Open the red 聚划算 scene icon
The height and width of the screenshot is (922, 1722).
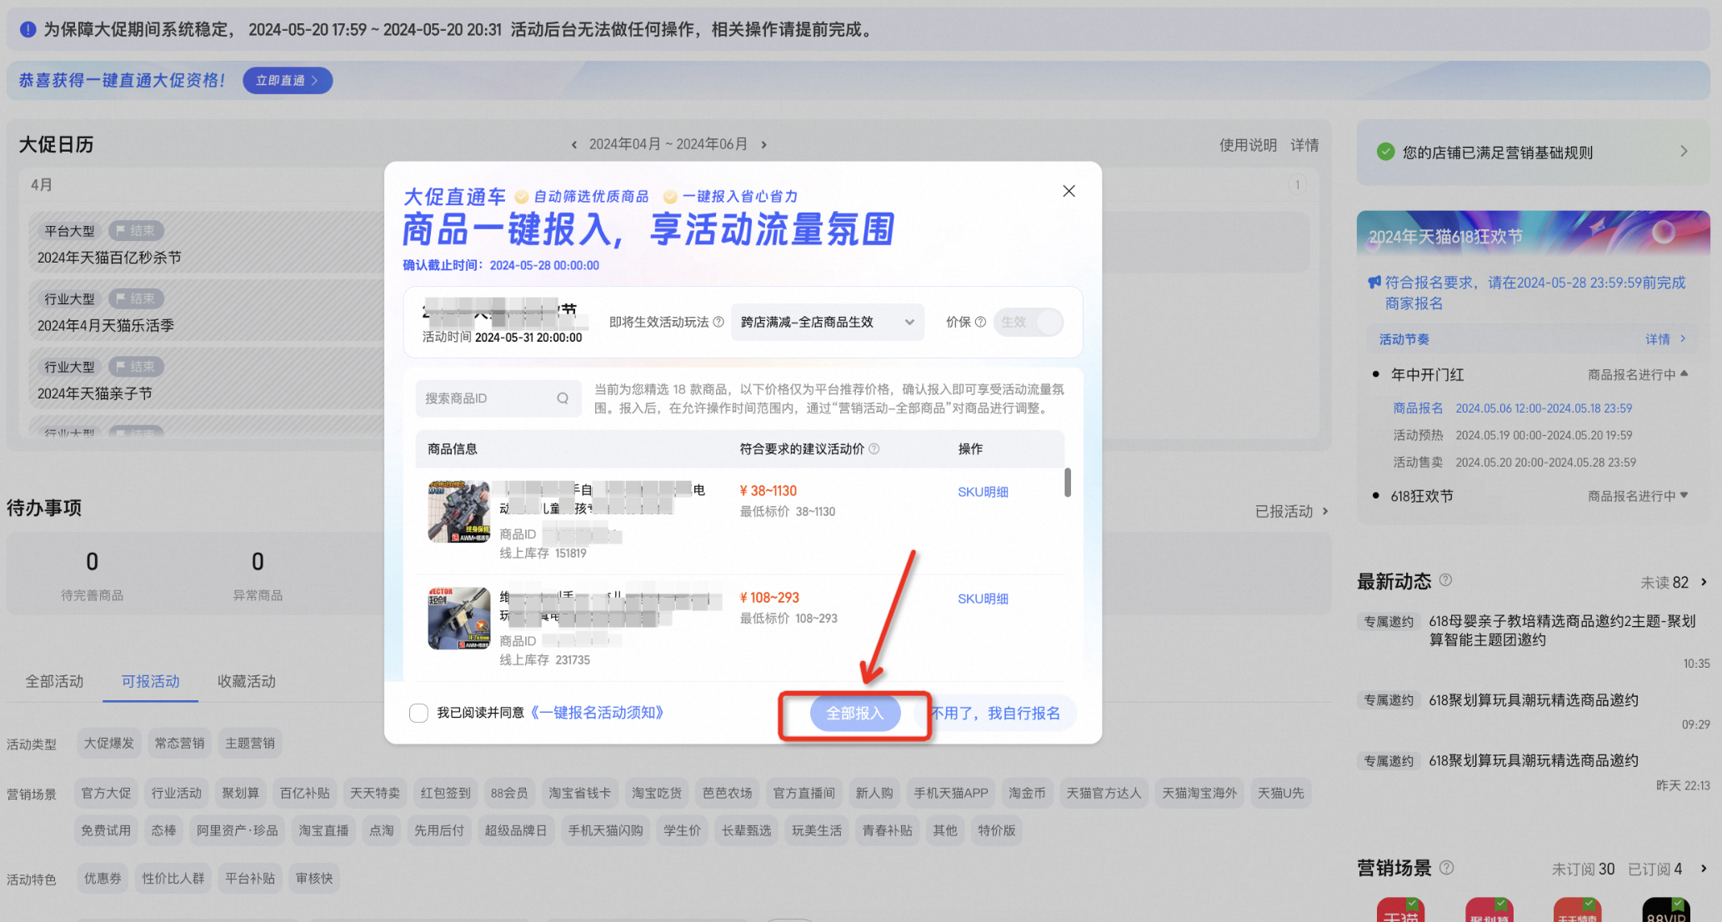[1489, 910]
